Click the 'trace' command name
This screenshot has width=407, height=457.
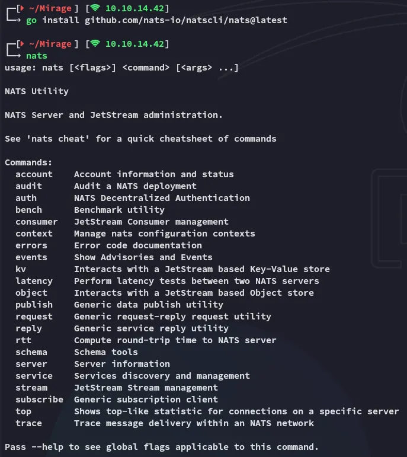(x=28, y=423)
